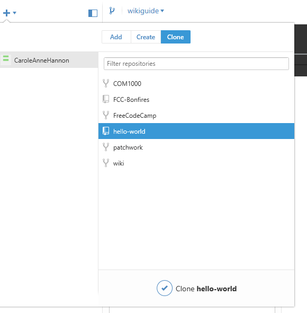
Task: Select the hello-world repository
Action: [196, 131]
